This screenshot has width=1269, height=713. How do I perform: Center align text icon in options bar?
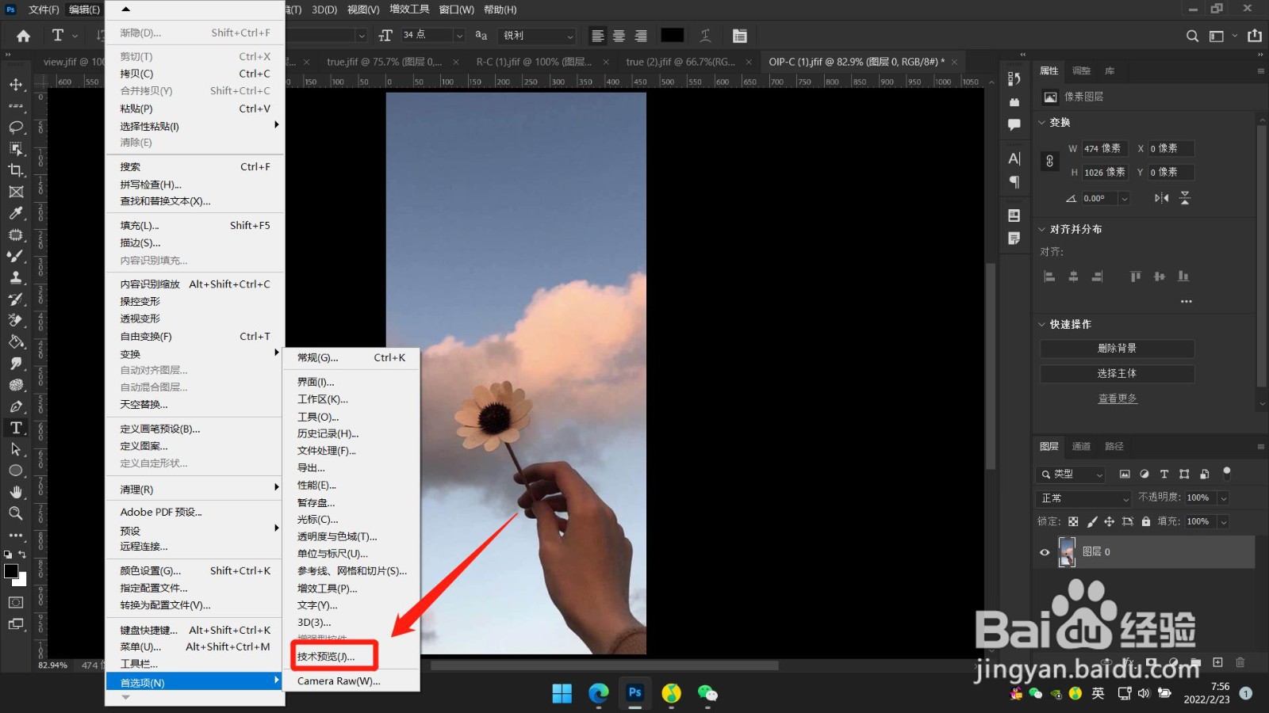pos(619,36)
